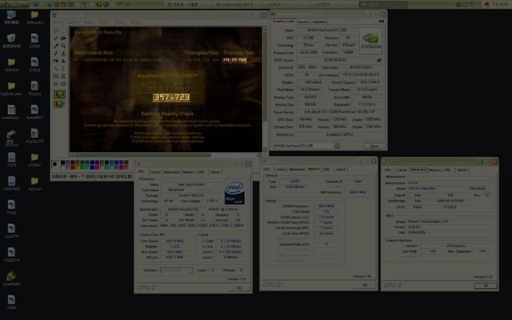
Task: Click OK in the CPU-Z processor window
Action: click(x=239, y=287)
